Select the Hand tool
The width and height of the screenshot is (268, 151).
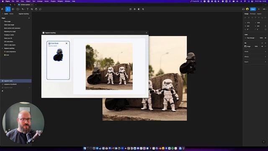36,9
